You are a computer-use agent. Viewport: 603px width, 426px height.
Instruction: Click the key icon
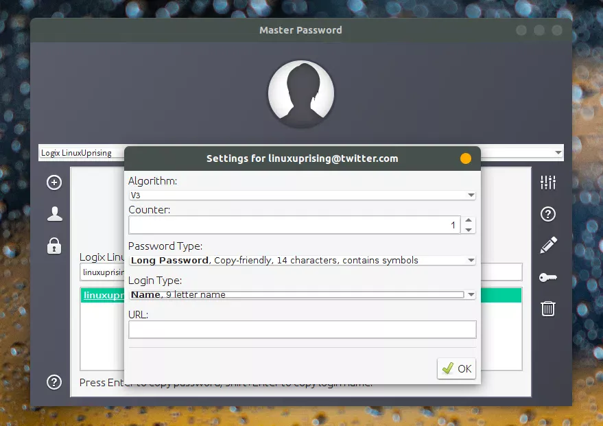pyautogui.click(x=547, y=277)
